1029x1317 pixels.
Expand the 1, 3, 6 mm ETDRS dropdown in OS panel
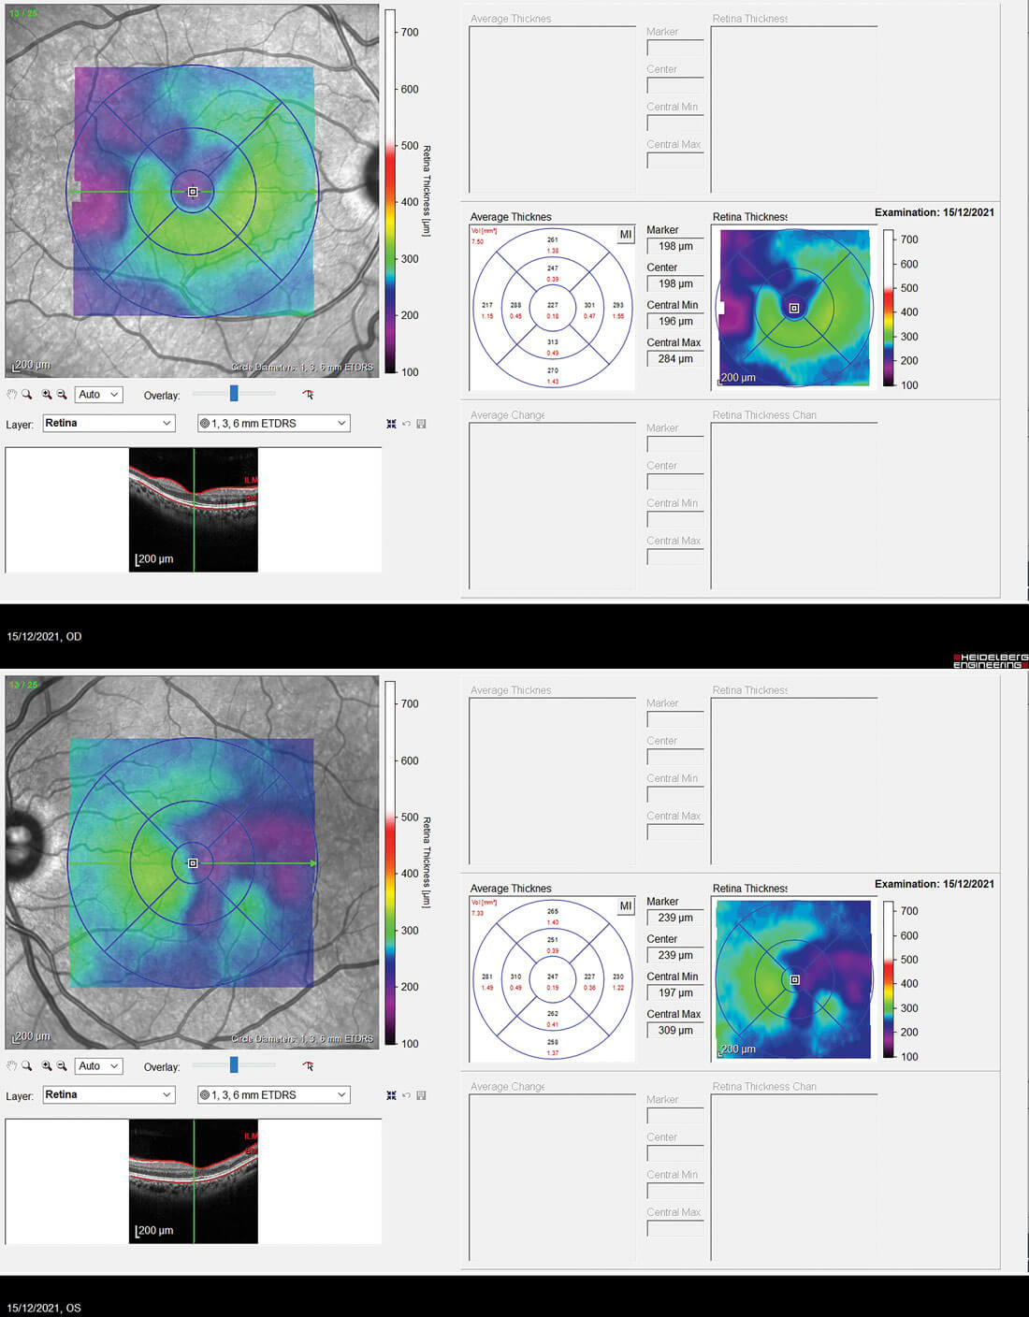(273, 1095)
